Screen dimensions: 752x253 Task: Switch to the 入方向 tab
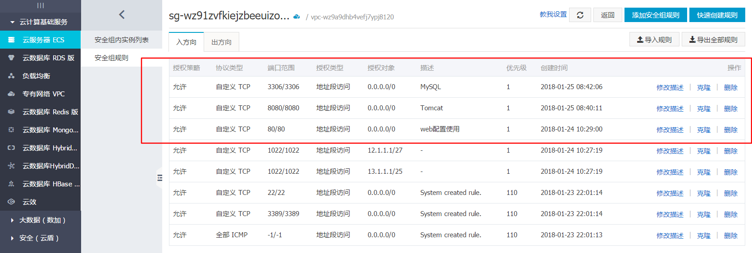click(x=186, y=42)
